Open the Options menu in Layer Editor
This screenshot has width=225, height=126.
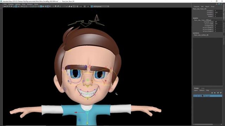pyautogui.click(x=202, y=90)
